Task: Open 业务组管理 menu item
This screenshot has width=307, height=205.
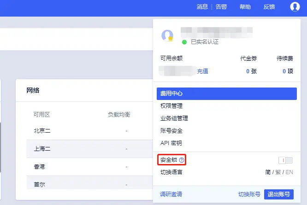Action: [x=227, y=118]
